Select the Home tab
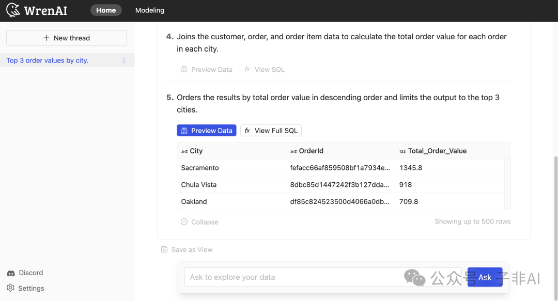This screenshot has height=301, width=558. [106, 10]
